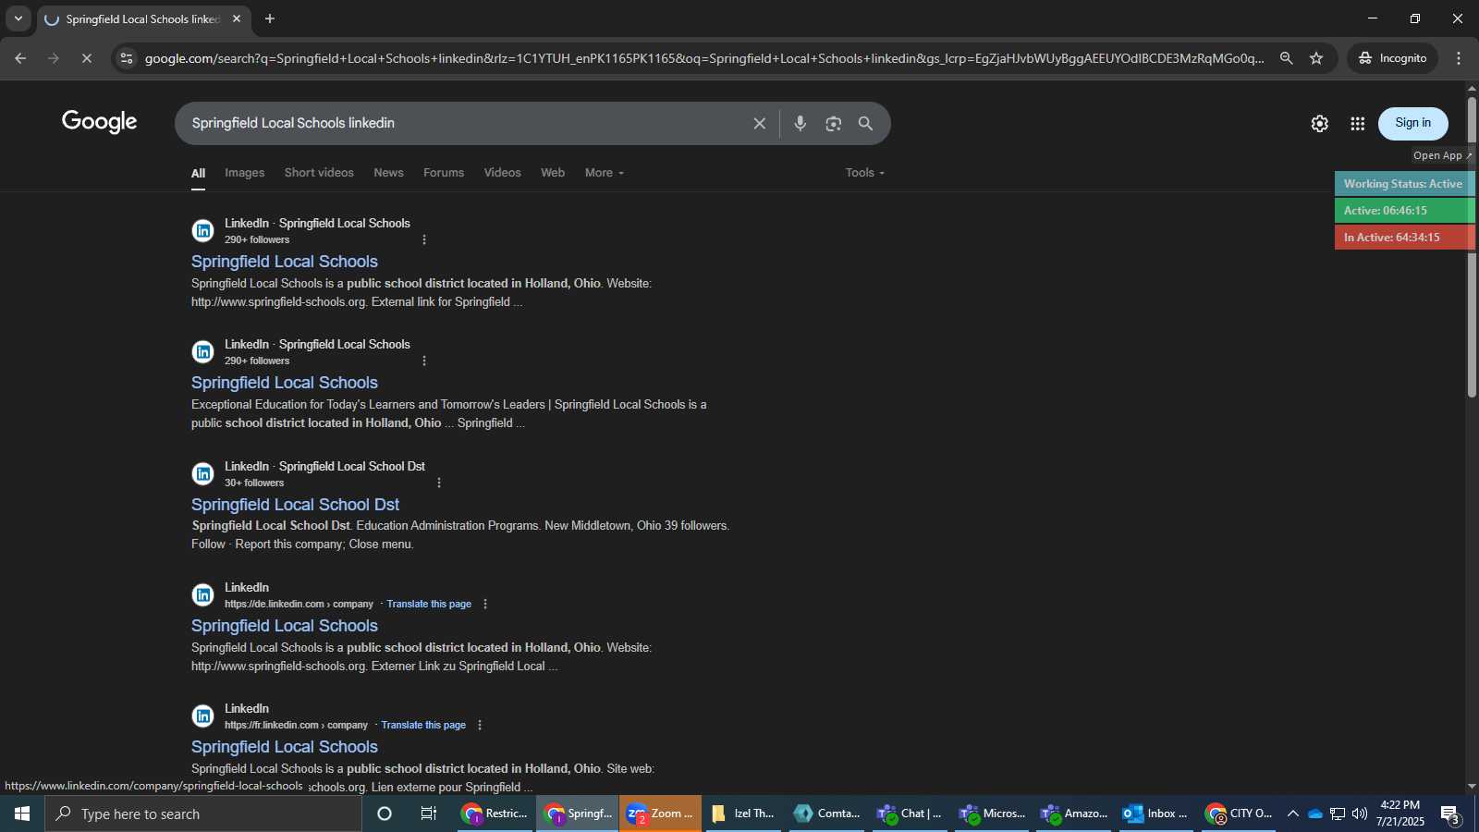
Task: Open Task View in taskbar
Action: pyautogui.click(x=428, y=814)
